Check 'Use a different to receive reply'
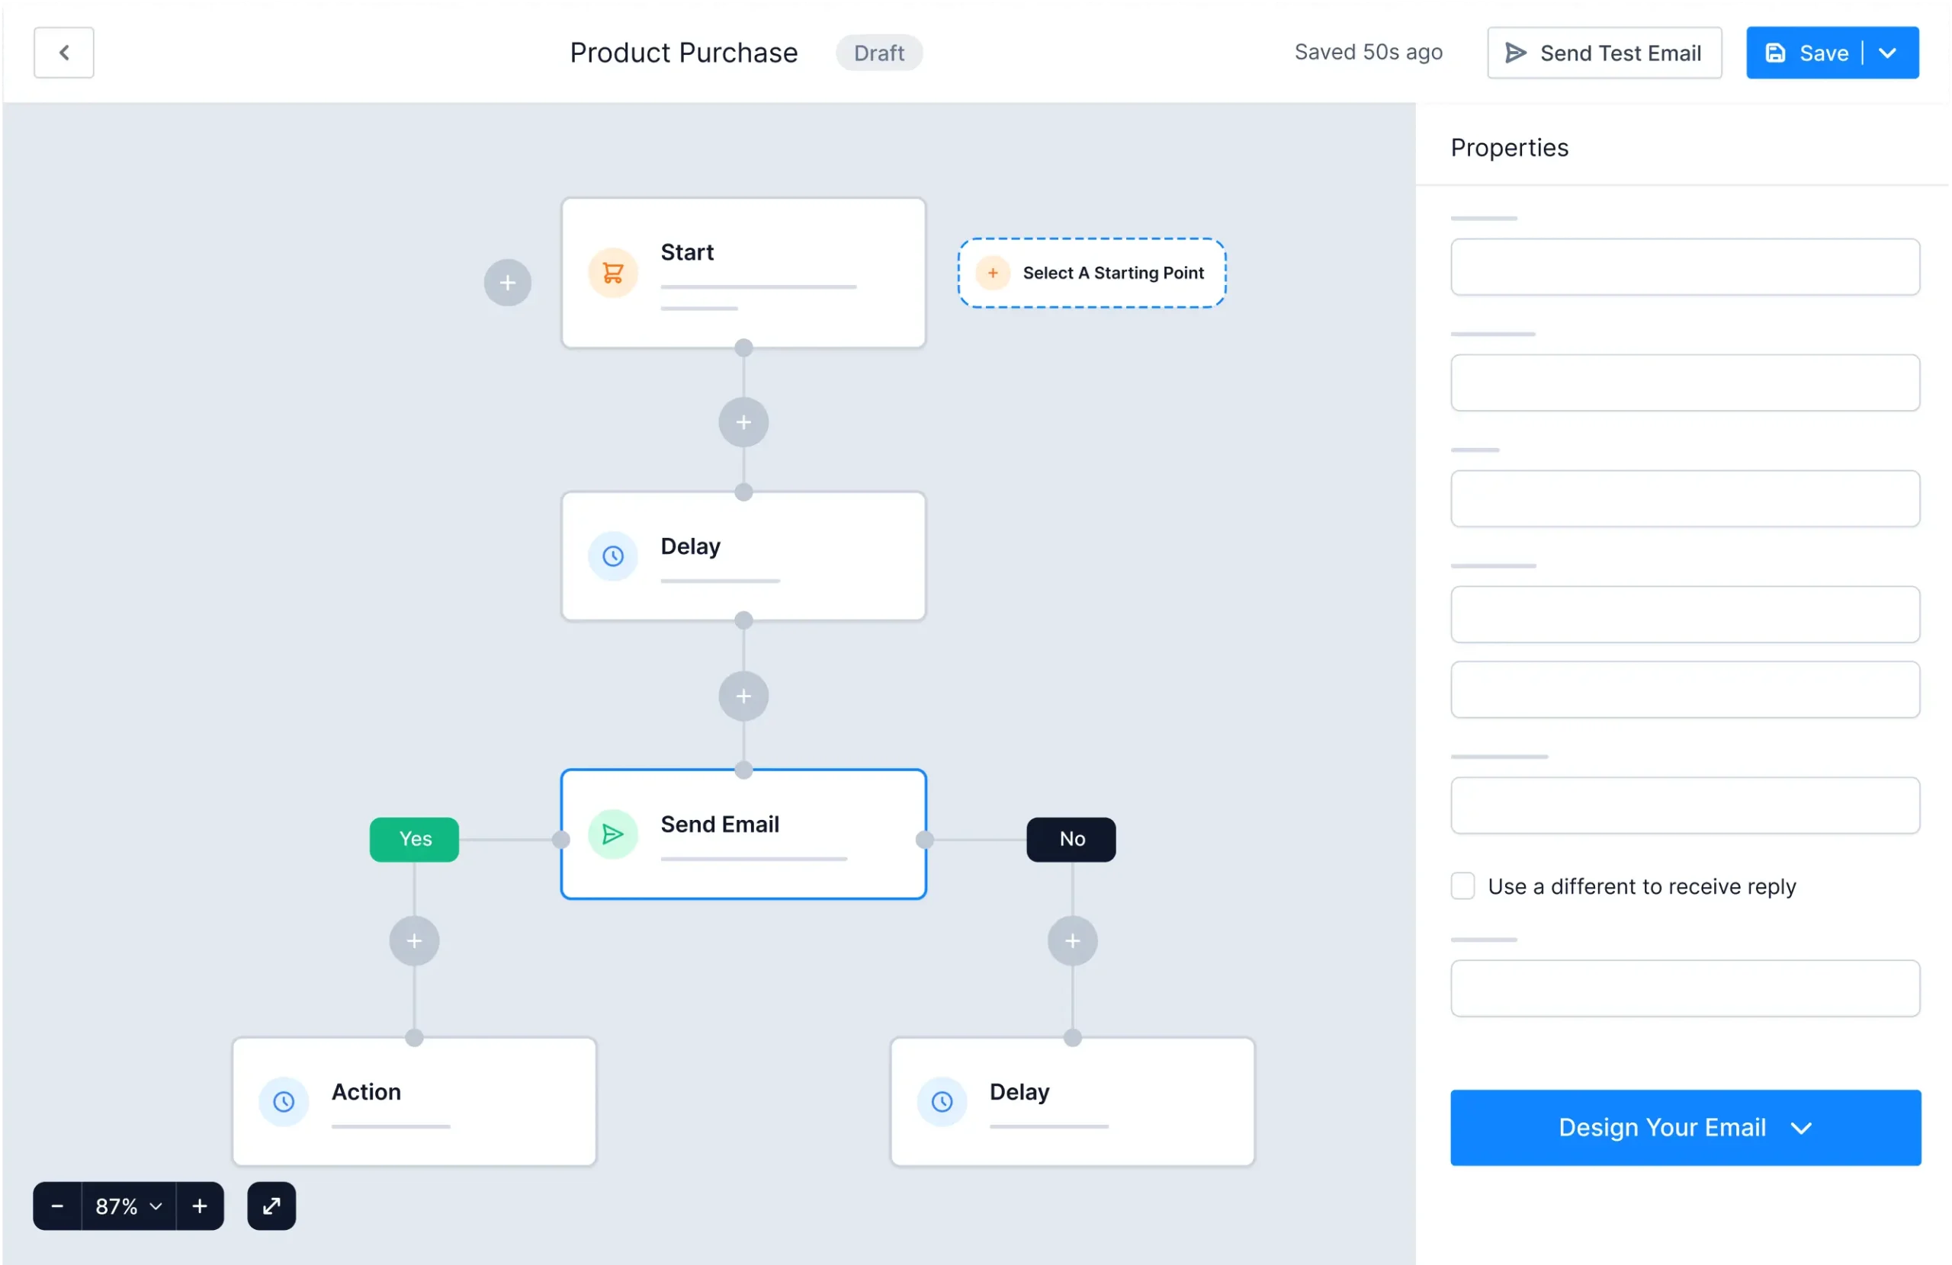The width and height of the screenshot is (1952, 1265). pos(1462,885)
